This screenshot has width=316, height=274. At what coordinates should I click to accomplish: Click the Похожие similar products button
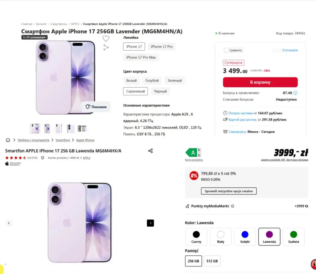click(96, 107)
